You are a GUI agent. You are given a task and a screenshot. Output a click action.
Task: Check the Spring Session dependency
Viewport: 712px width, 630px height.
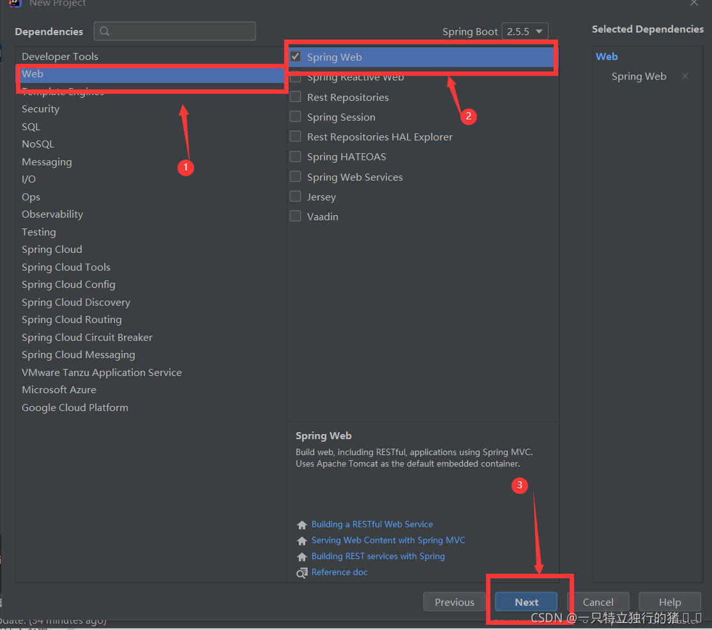coord(295,117)
